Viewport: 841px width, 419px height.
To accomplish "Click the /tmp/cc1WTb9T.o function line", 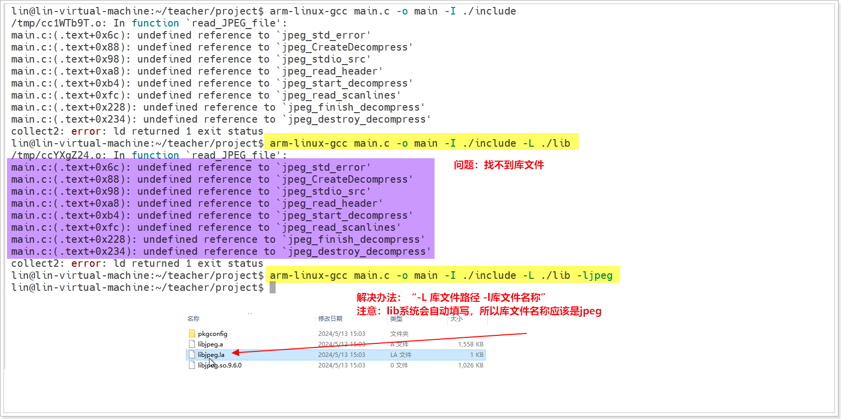I will pos(149,23).
